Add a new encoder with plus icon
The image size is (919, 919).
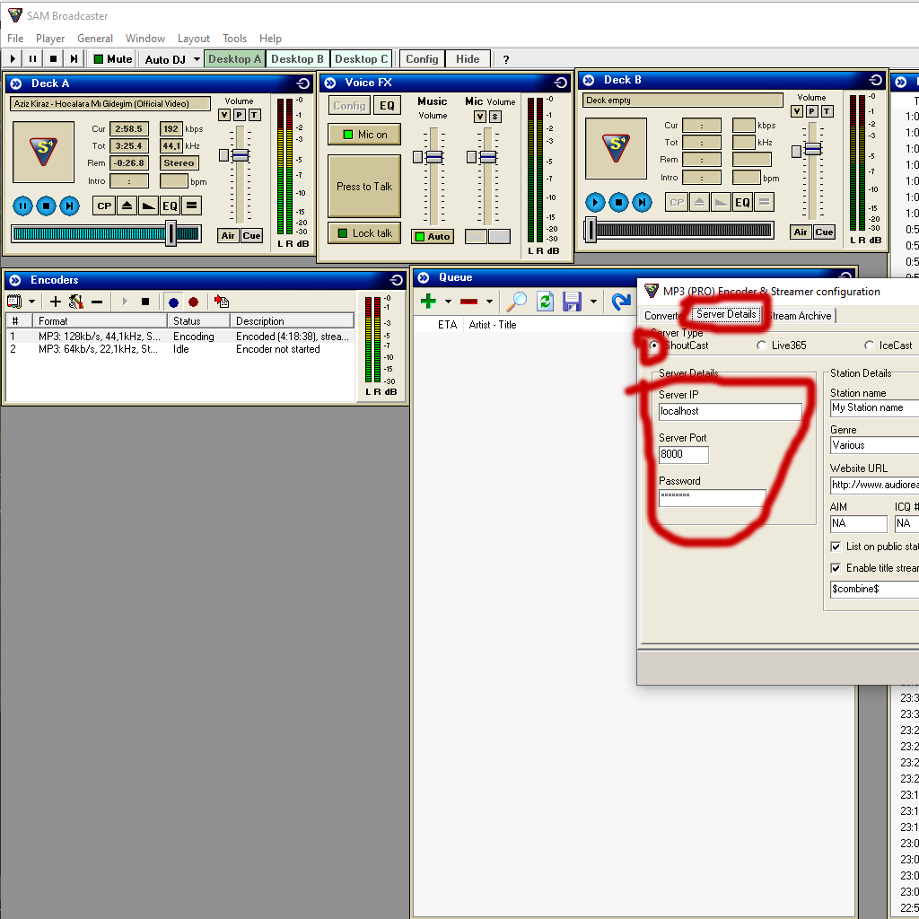click(55, 302)
